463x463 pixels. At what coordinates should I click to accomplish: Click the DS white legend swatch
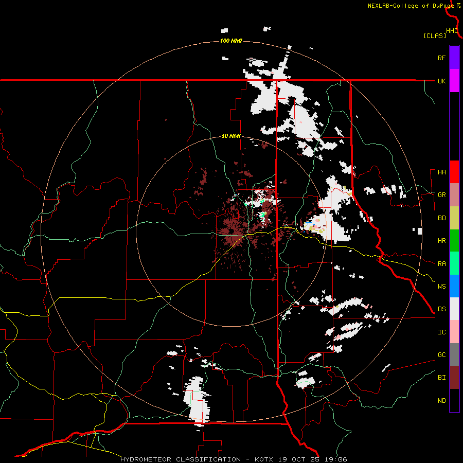coord(454,309)
